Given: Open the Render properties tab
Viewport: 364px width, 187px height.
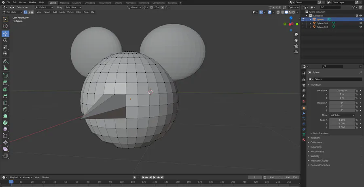Looking at the screenshot, I should (x=304, y=80).
